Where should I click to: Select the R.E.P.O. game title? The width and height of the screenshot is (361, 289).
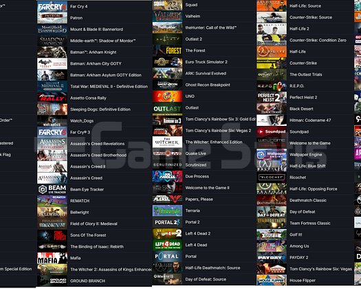(x=297, y=86)
